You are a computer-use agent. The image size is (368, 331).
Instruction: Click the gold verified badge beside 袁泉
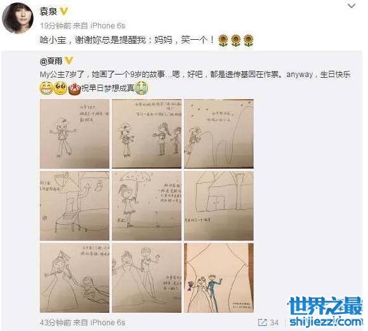pos(64,11)
